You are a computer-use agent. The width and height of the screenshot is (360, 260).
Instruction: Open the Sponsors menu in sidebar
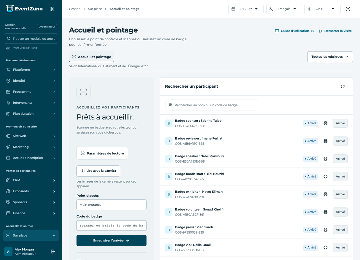[31, 202]
